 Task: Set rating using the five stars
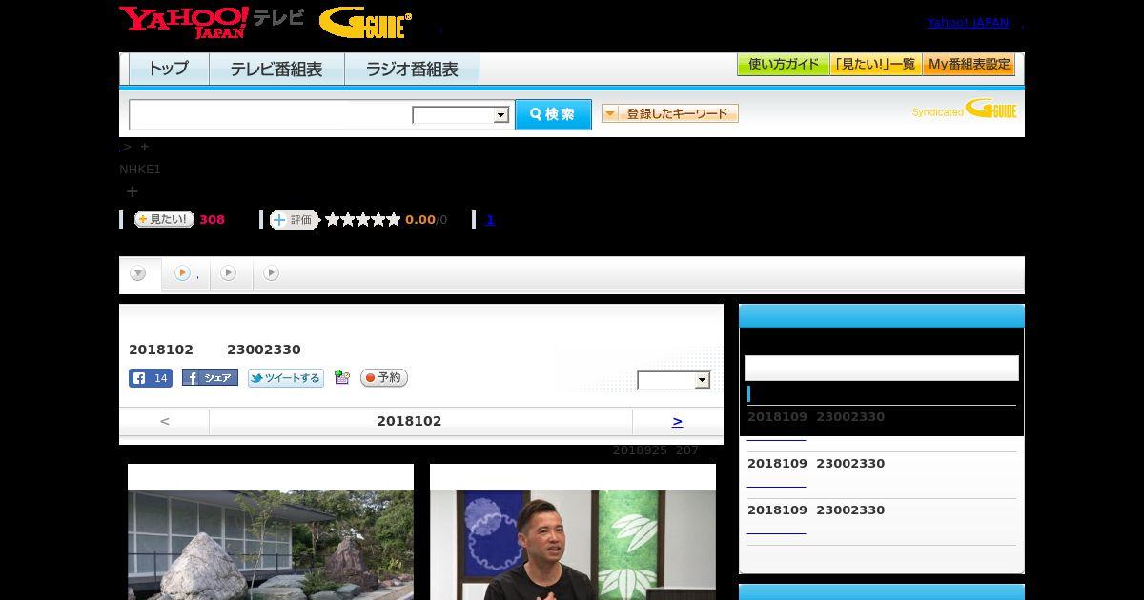pos(362,220)
